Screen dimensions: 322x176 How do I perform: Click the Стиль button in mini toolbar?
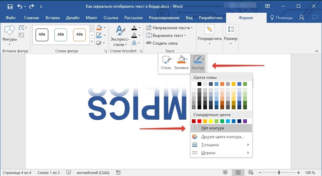(166, 63)
